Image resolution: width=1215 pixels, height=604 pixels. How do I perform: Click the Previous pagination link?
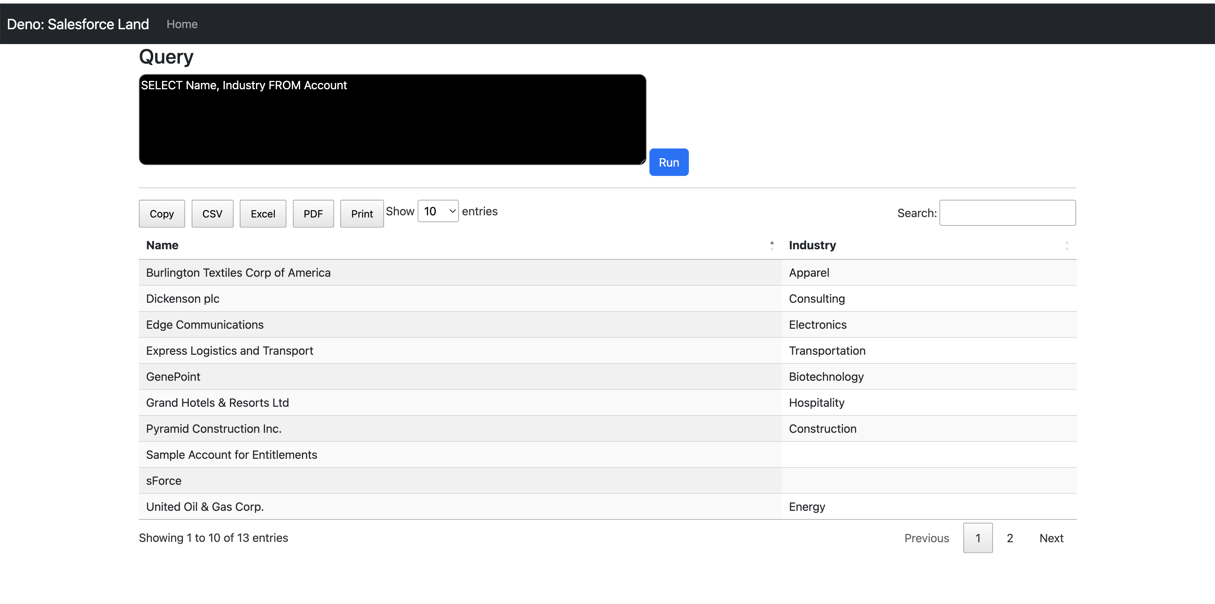[926, 538]
